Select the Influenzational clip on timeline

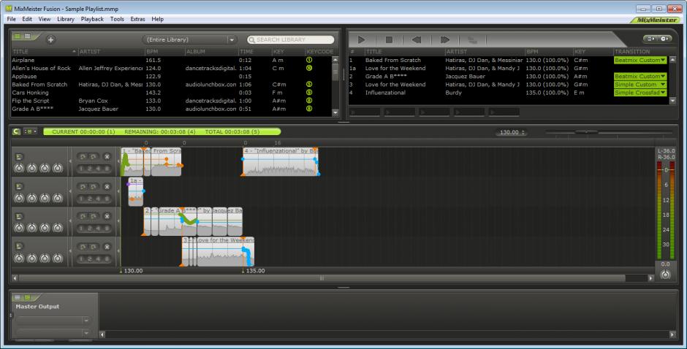(281, 162)
